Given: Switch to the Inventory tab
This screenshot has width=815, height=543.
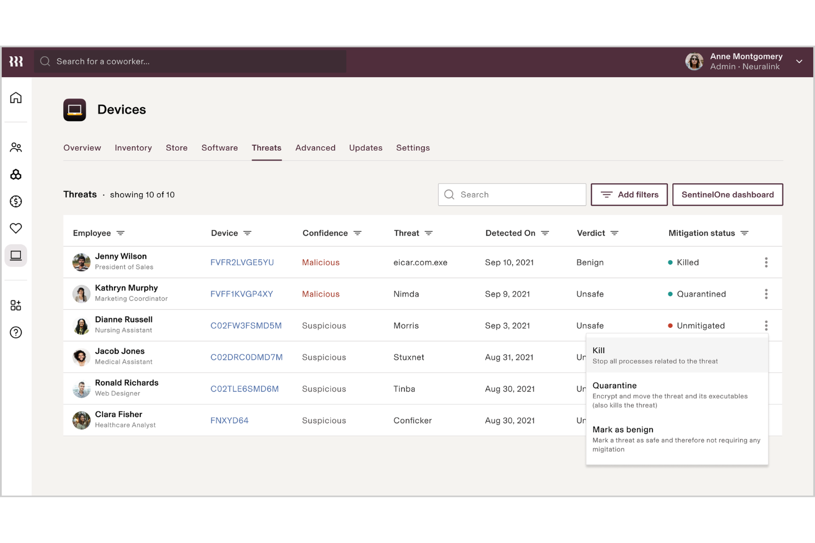Looking at the screenshot, I should pyautogui.click(x=133, y=147).
